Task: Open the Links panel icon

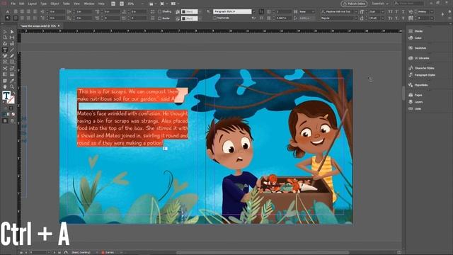Action: point(411,108)
